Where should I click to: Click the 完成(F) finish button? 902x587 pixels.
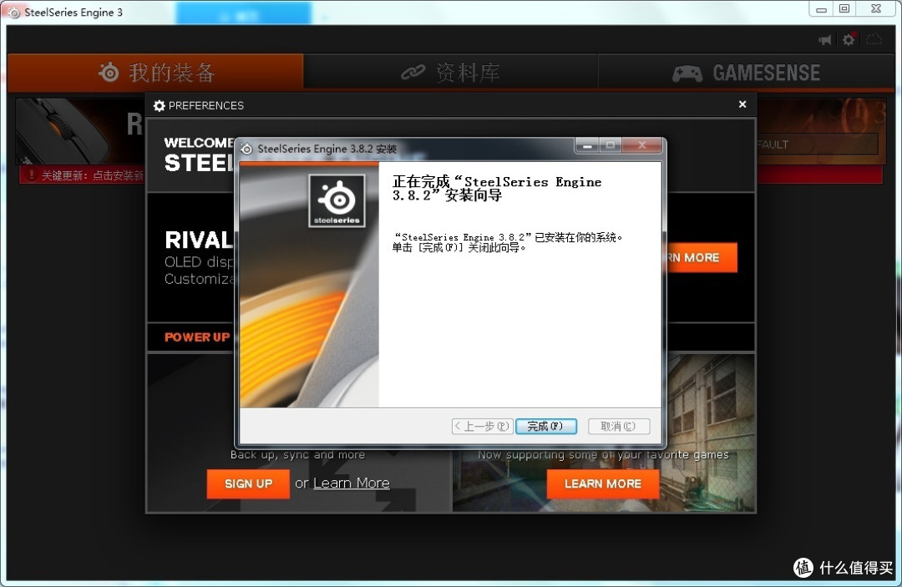click(546, 426)
